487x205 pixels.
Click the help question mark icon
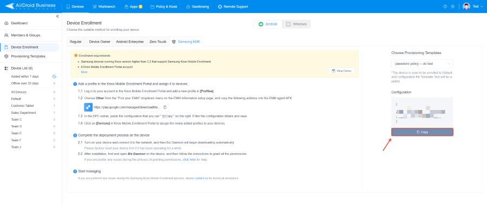pos(445,6)
